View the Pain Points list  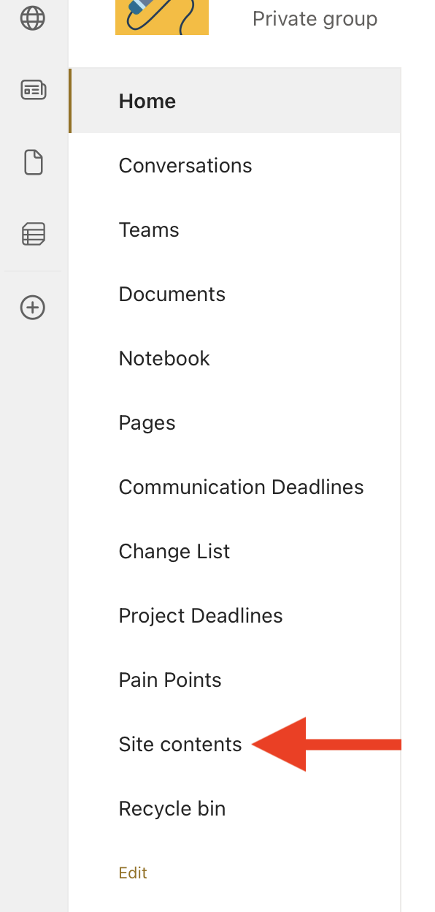pyautogui.click(x=169, y=680)
